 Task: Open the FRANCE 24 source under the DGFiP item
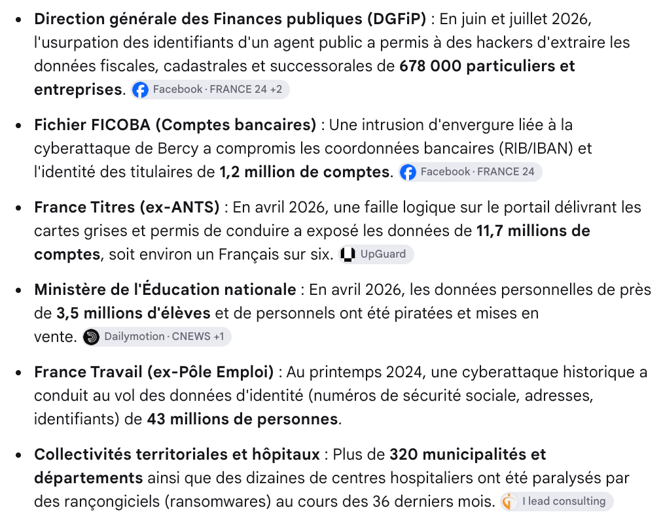click(238, 90)
